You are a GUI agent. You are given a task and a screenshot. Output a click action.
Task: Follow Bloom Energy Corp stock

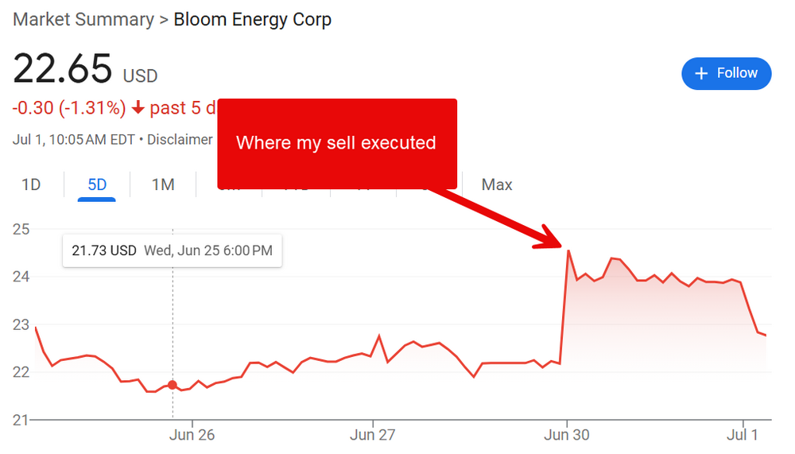click(x=726, y=73)
